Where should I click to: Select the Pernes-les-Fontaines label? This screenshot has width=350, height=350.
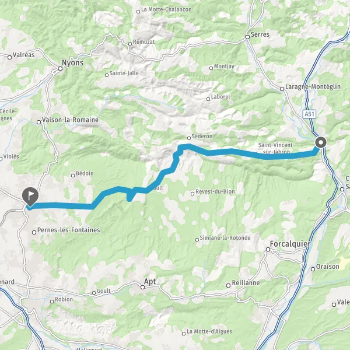coord(68,230)
